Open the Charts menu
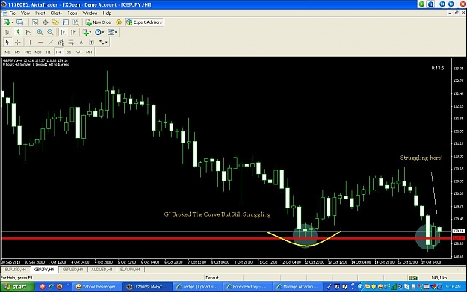 [x=56, y=13]
